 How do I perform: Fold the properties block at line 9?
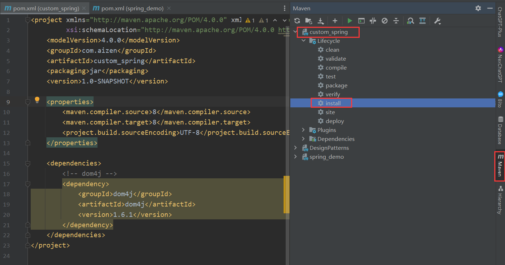pyautogui.click(x=27, y=102)
